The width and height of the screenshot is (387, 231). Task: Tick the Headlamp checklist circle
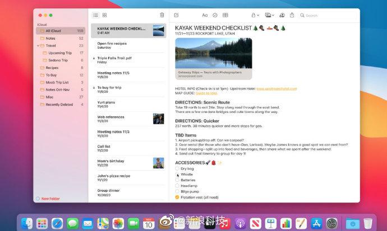point(177,186)
